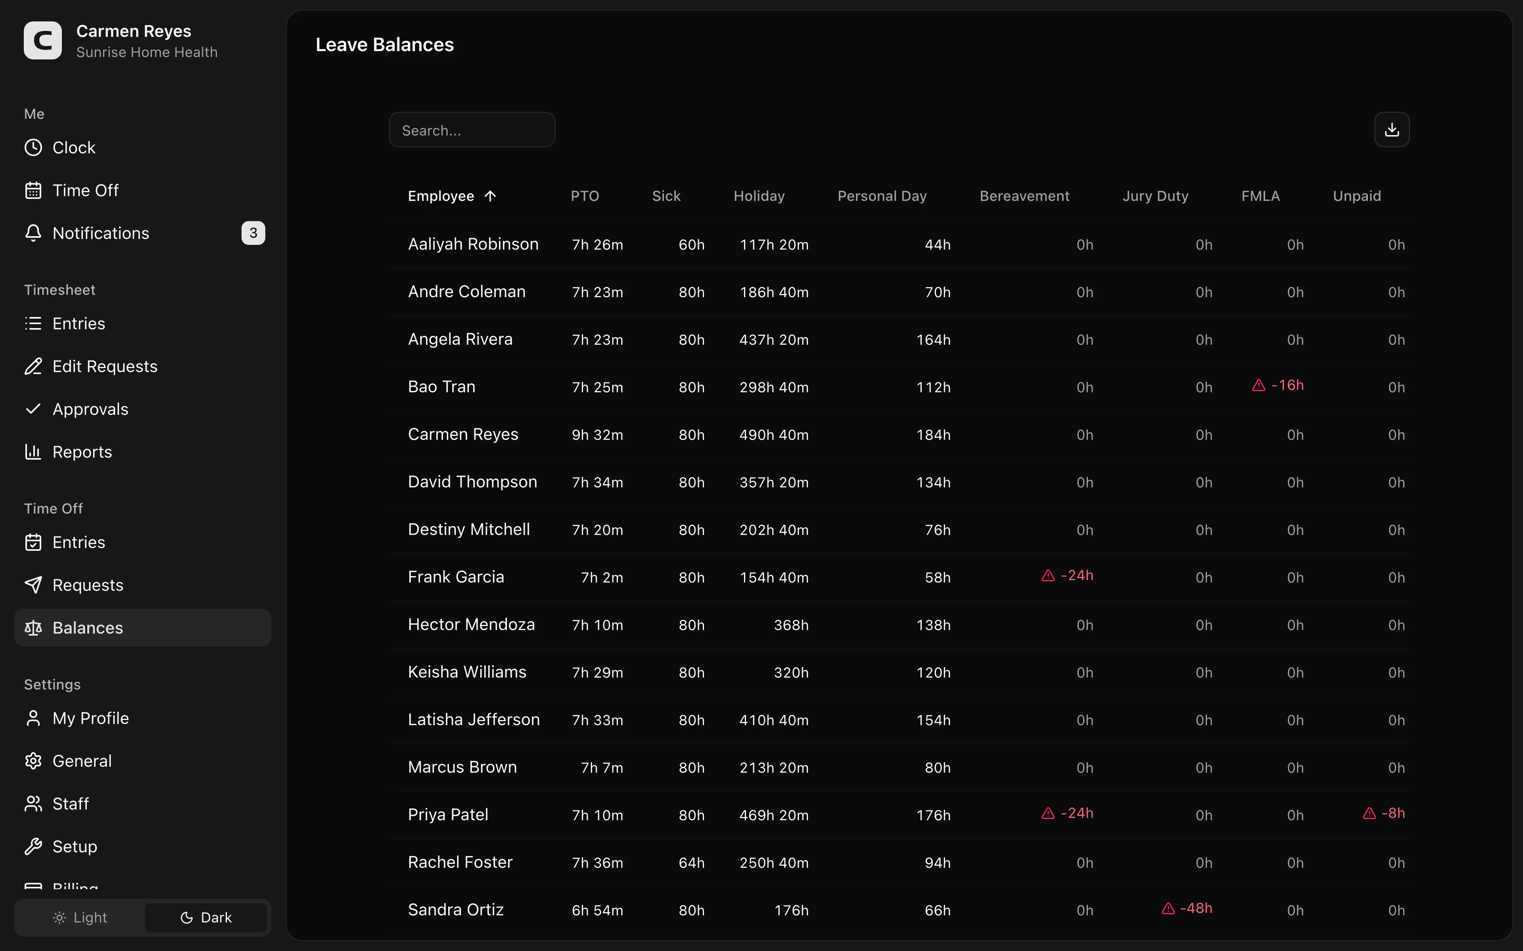Sort by the Unpaid column header

1357,196
